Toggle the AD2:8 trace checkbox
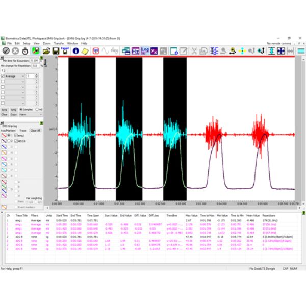Image resolution: width=306 pixels, height=306 pixels. pyautogui.click(x=16, y=141)
